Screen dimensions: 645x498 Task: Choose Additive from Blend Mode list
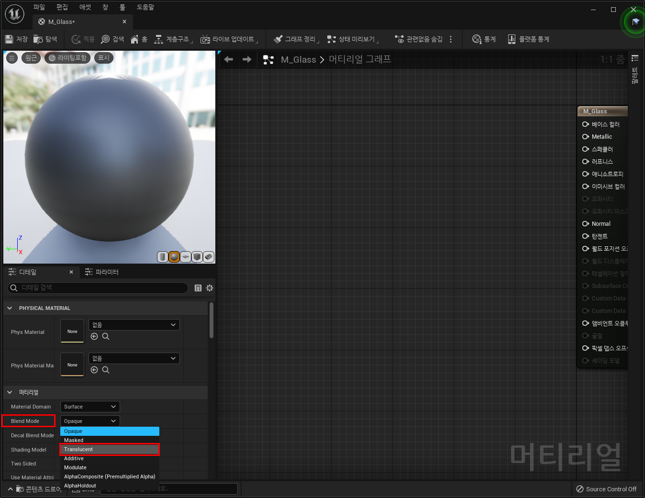tap(110, 458)
